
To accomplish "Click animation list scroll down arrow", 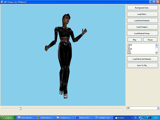I will pos(157,52).
